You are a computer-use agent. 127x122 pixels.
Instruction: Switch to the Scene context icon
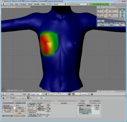(x=31, y=98)
